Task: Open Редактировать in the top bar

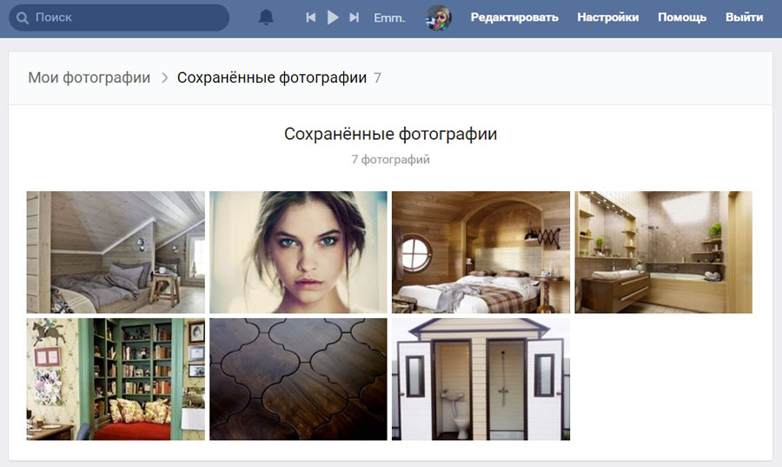Action: click(514, 17)
